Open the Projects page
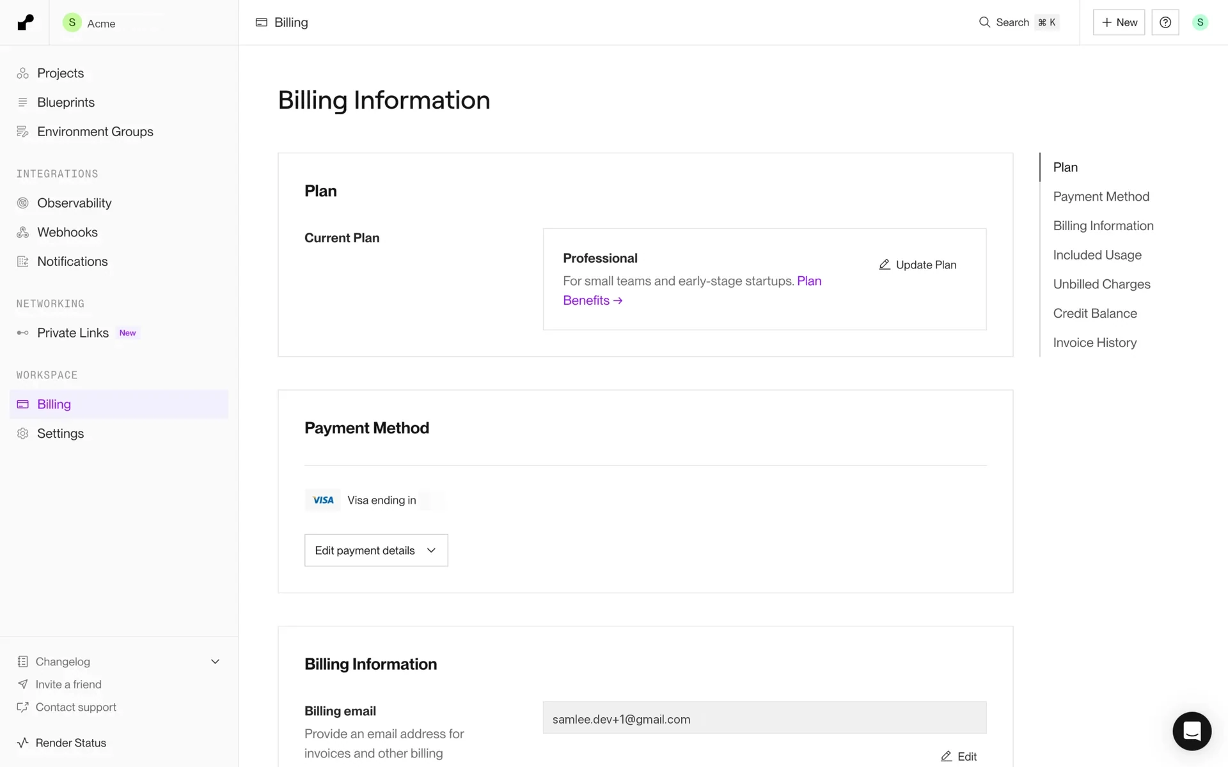The width and height of the screenshot is (1228, 767). coord(60,74)
